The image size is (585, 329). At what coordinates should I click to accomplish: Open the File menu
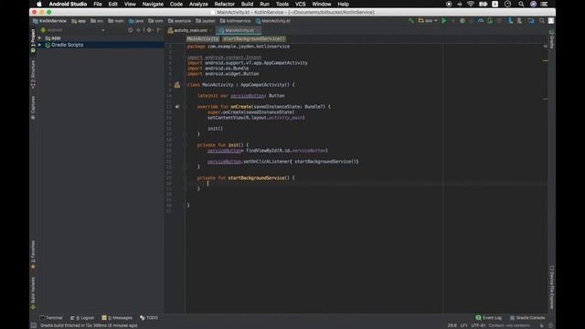coord(98,4)
